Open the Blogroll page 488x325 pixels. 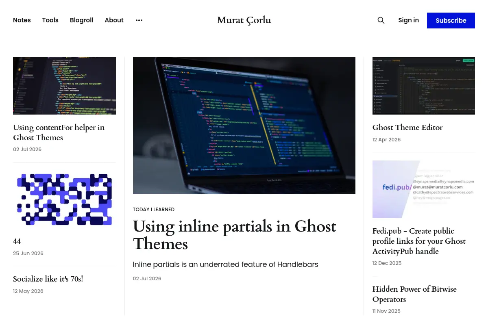[x=82, y=20]
